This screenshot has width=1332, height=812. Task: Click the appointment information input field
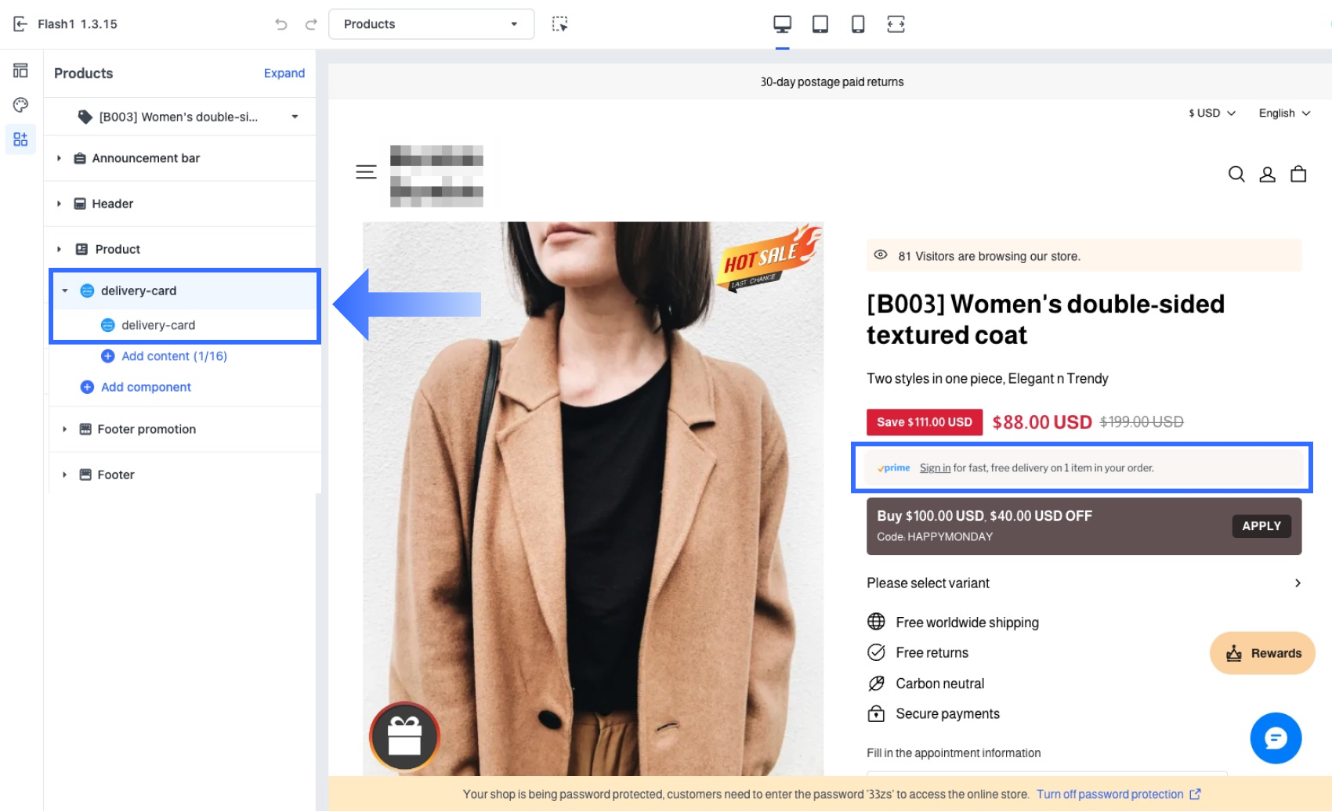tap(1047, 774)
